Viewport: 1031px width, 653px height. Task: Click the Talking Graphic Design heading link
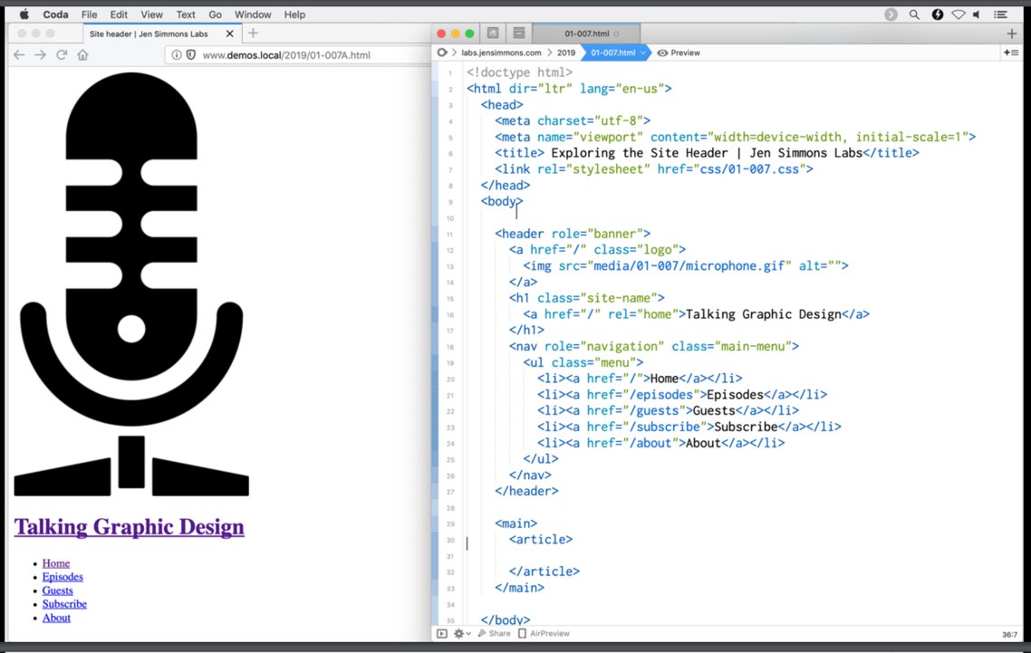pos(128,526)
